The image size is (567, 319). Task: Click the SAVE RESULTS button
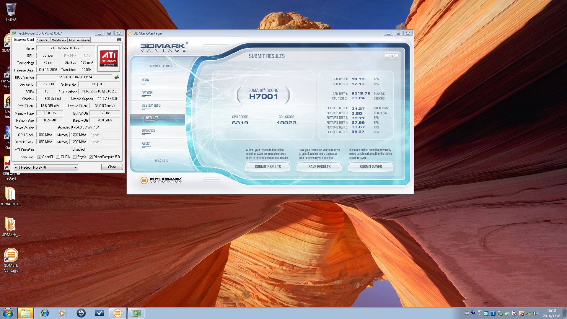point(319,167)
